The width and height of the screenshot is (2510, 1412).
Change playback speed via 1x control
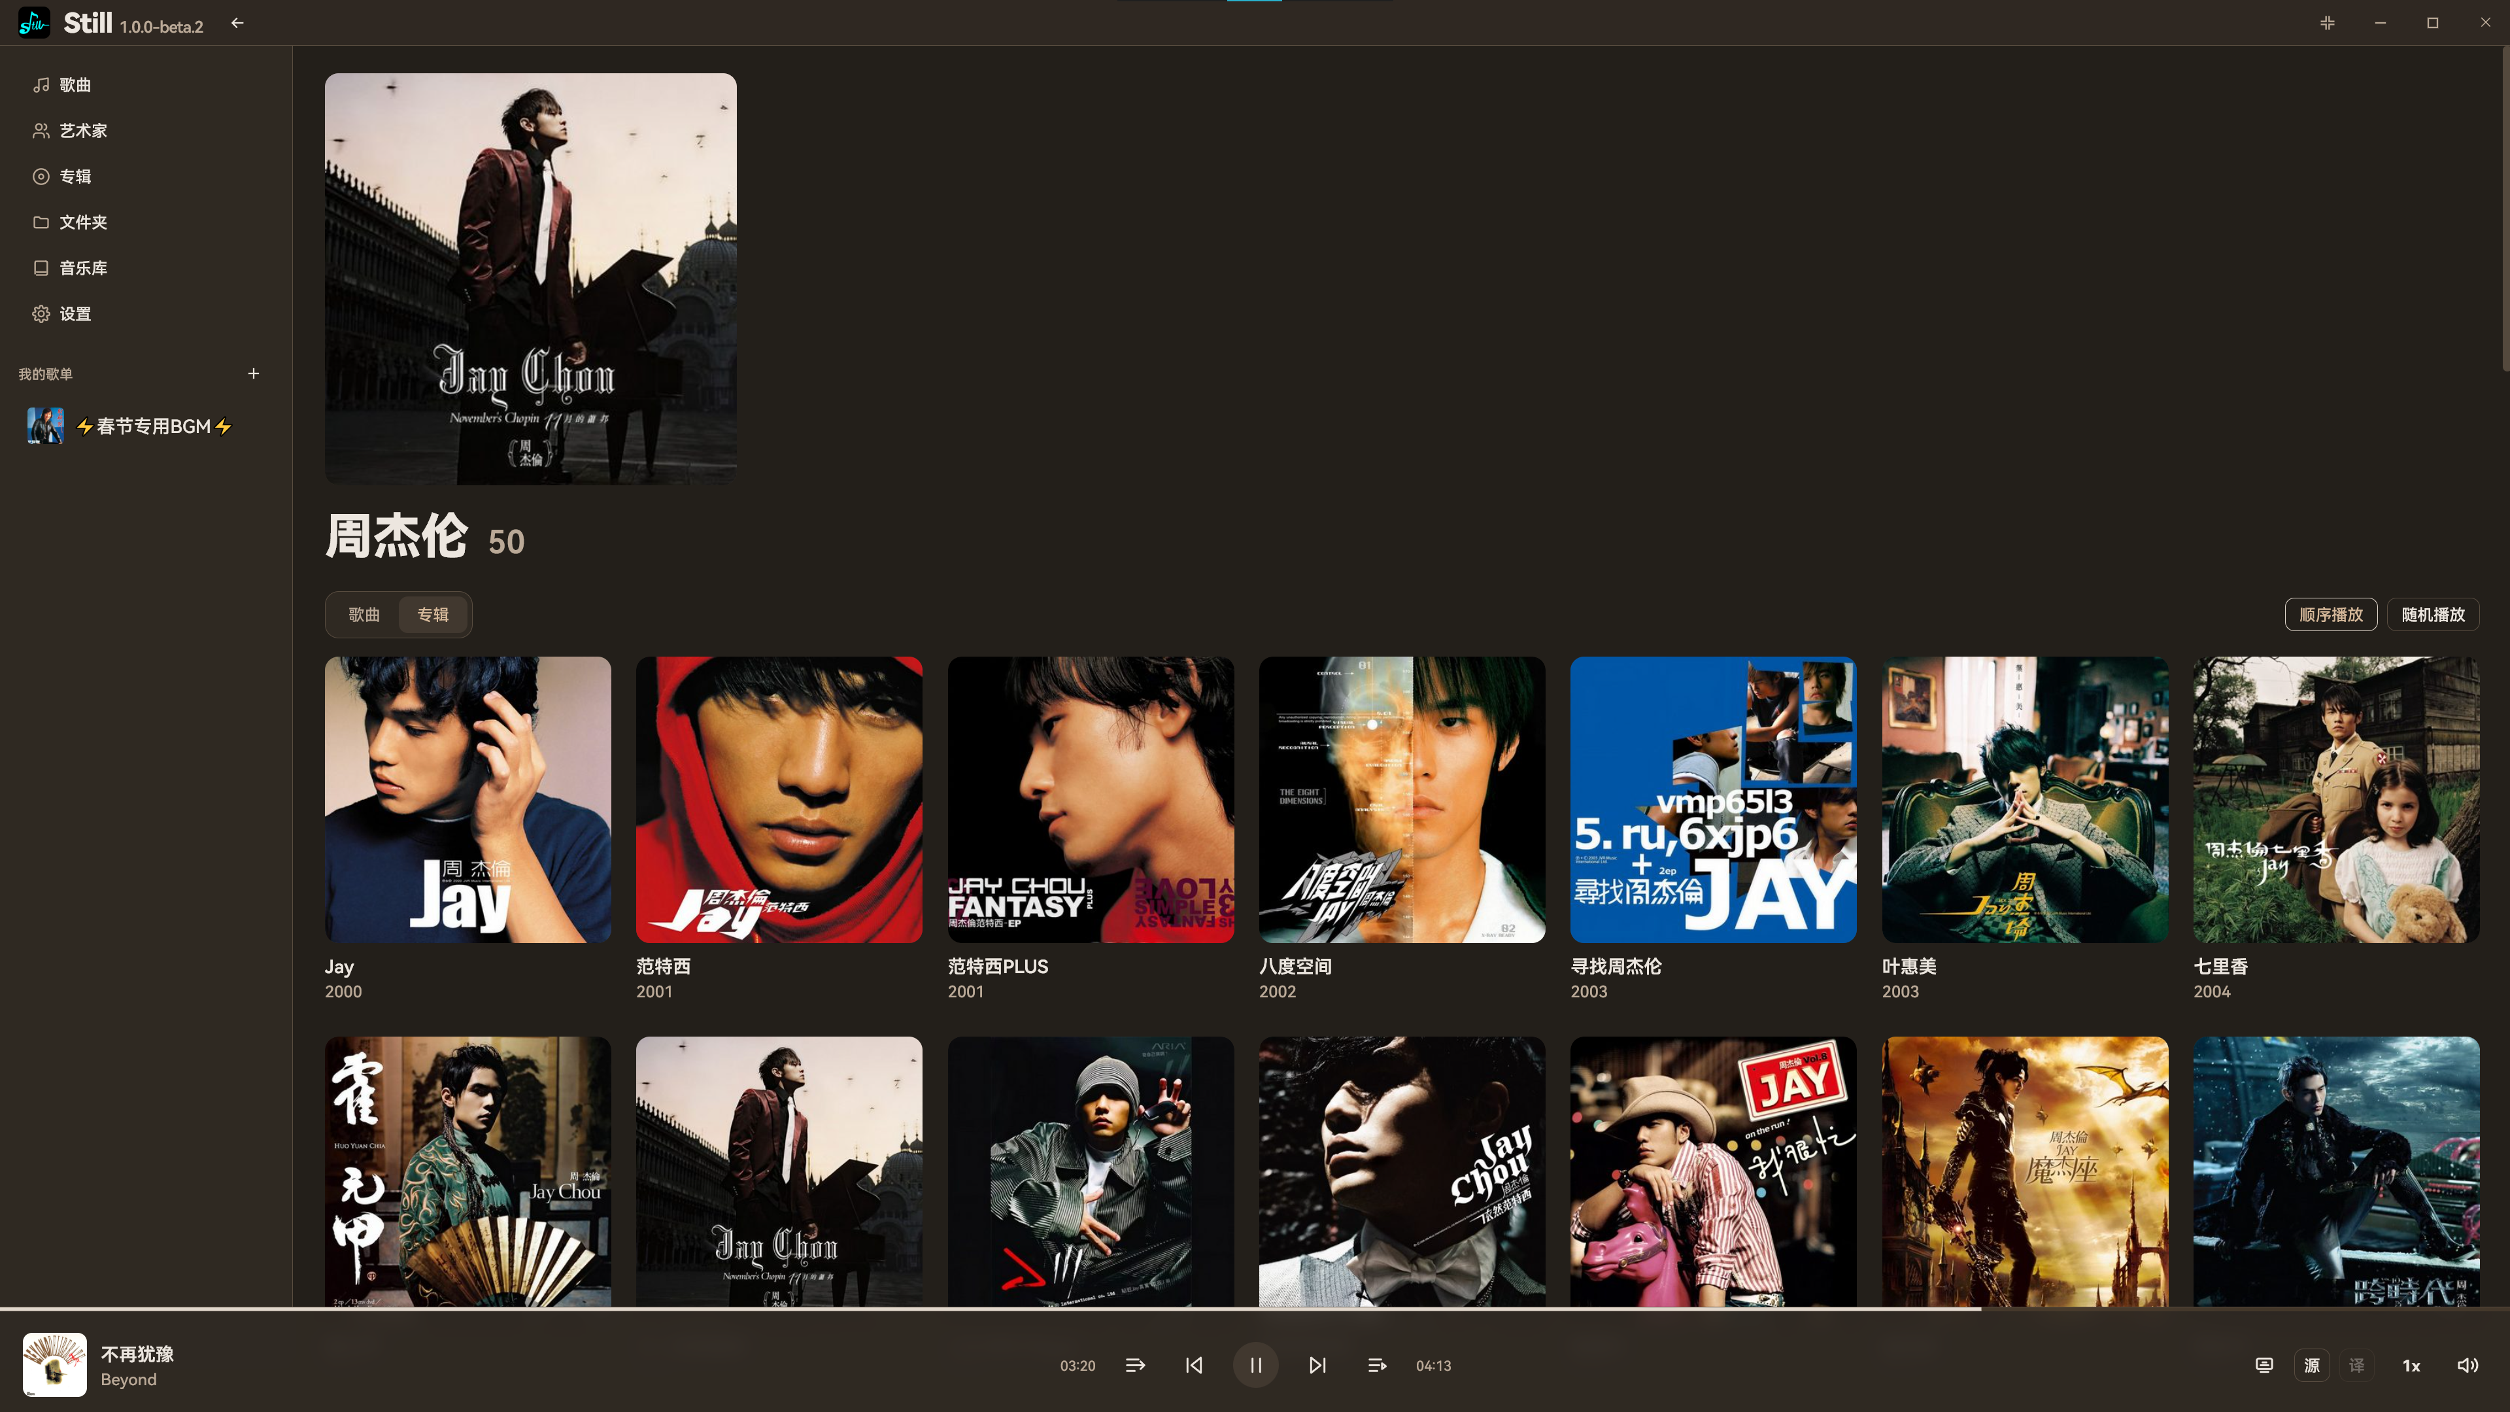[x=2411, y=1365]
